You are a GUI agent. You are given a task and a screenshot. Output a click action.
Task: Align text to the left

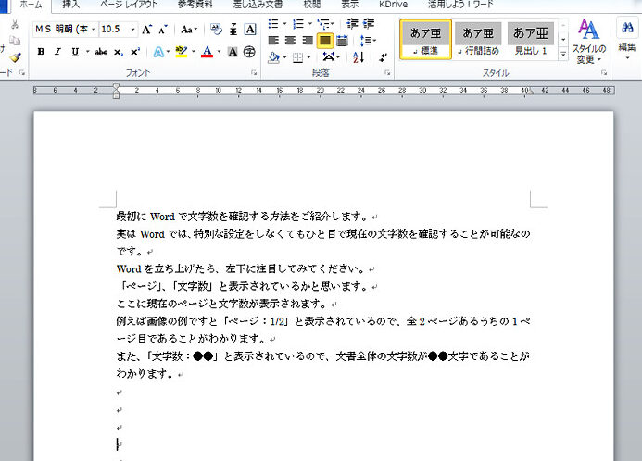273,41
